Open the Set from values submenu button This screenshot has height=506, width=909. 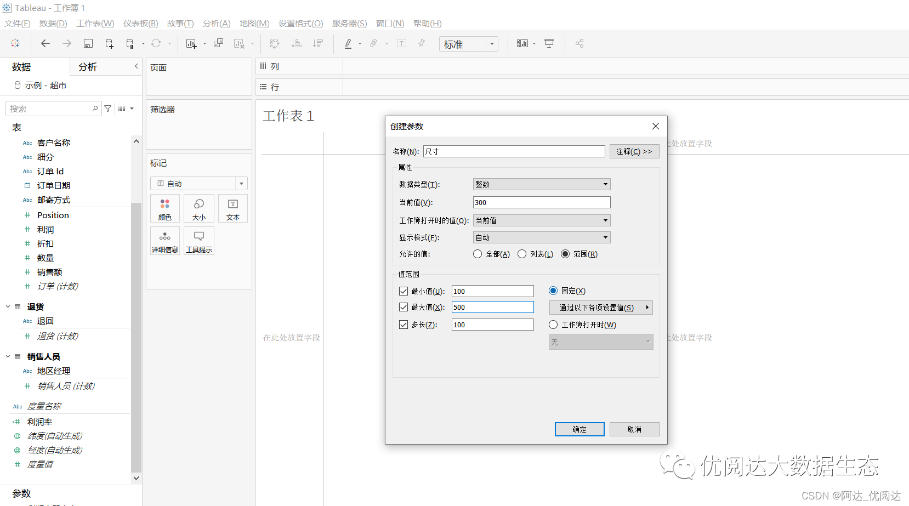(601, 308)
